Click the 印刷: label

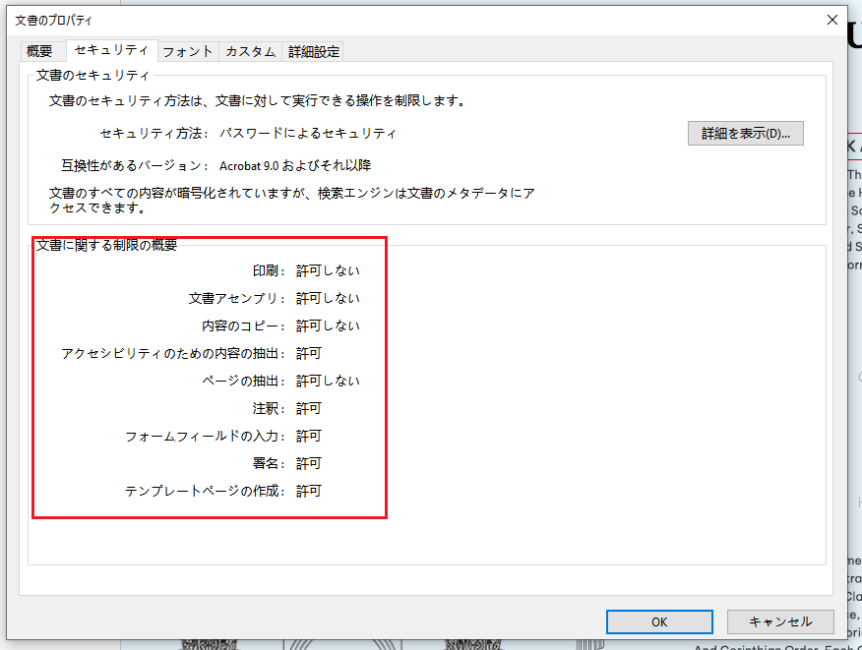tap(269, 270)
